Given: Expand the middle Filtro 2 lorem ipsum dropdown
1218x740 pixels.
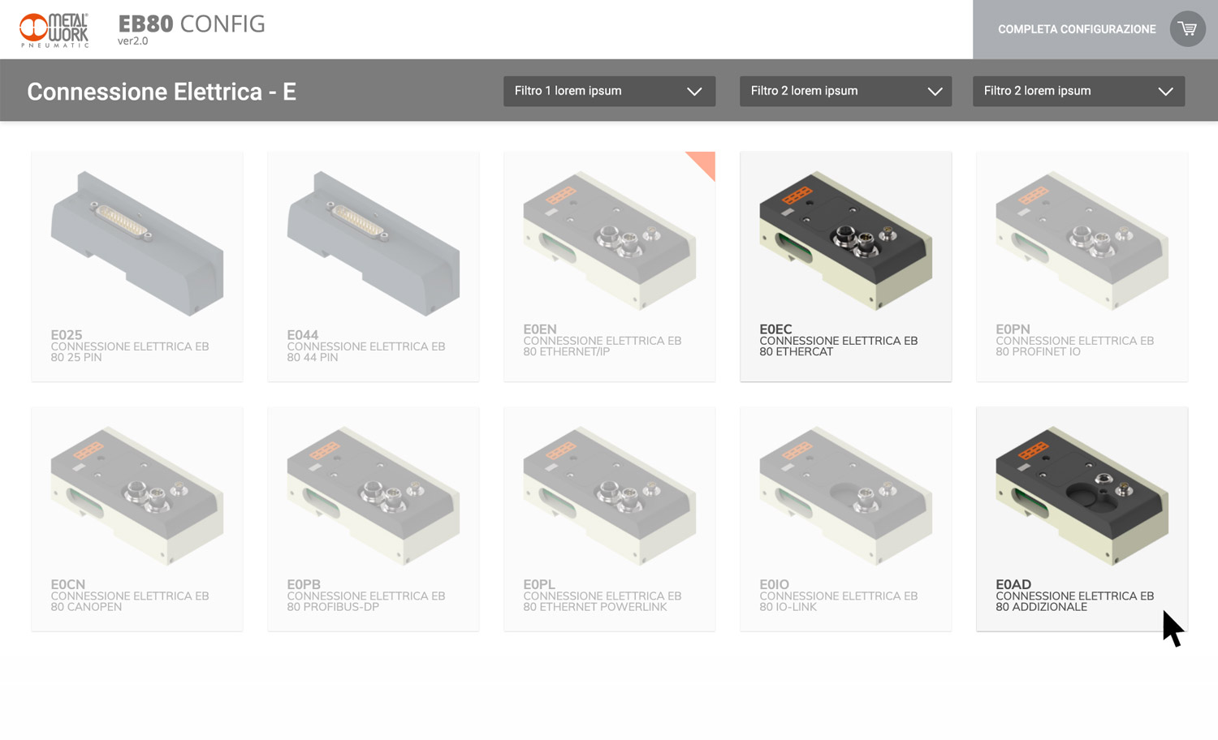Looking at the screenshot, I should 845,91.
